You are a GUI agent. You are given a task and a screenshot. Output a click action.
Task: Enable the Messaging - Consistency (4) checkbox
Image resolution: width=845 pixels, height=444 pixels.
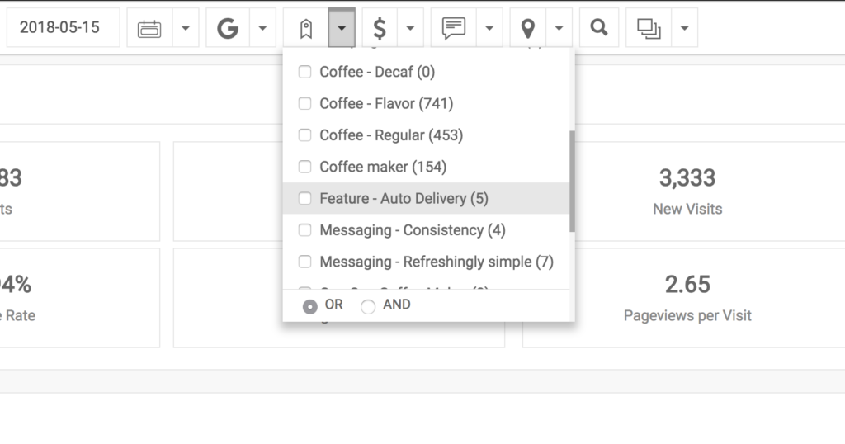click(x=305, y=230)
